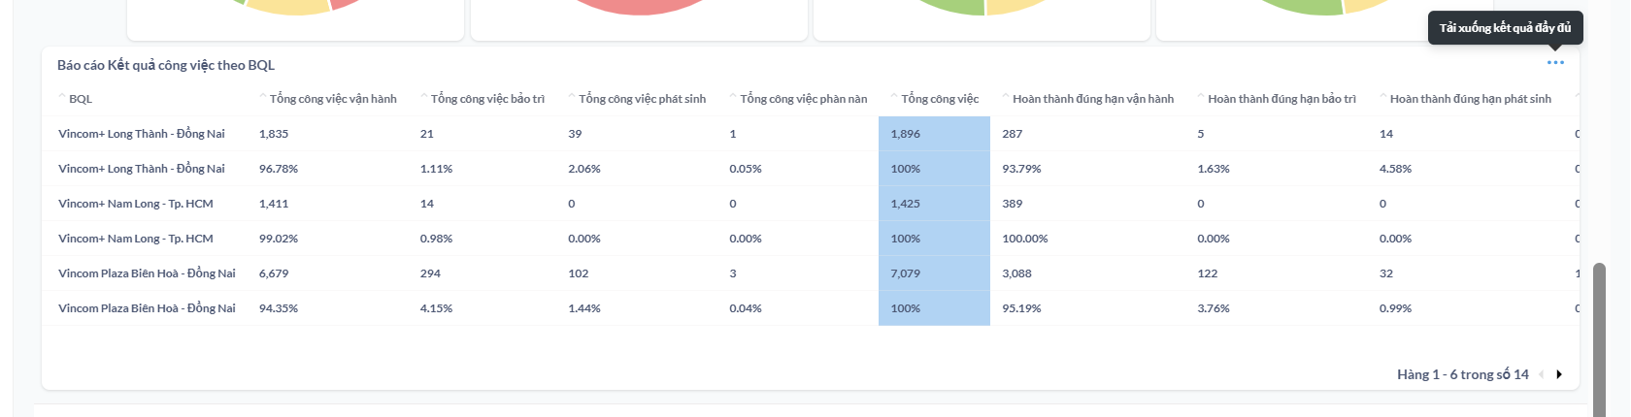Sort by Hoàn thành đúng hạn vận hành header

tap(1092, 99)
